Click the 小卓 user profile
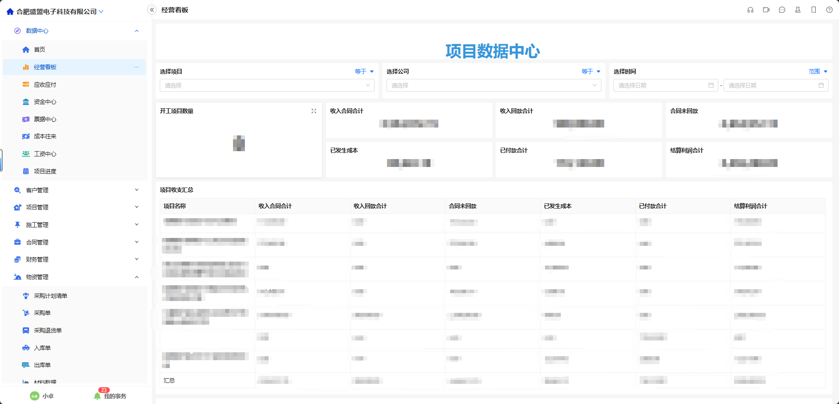The width and height of the screenshot is (839, 404). pyautogui.click(x=42, y=396)
